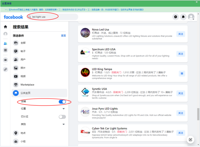Open profile from sidebar avatar icon
The height and width of the screenshot is (147, 200).
pyautogui.click(x=5, y=34)
